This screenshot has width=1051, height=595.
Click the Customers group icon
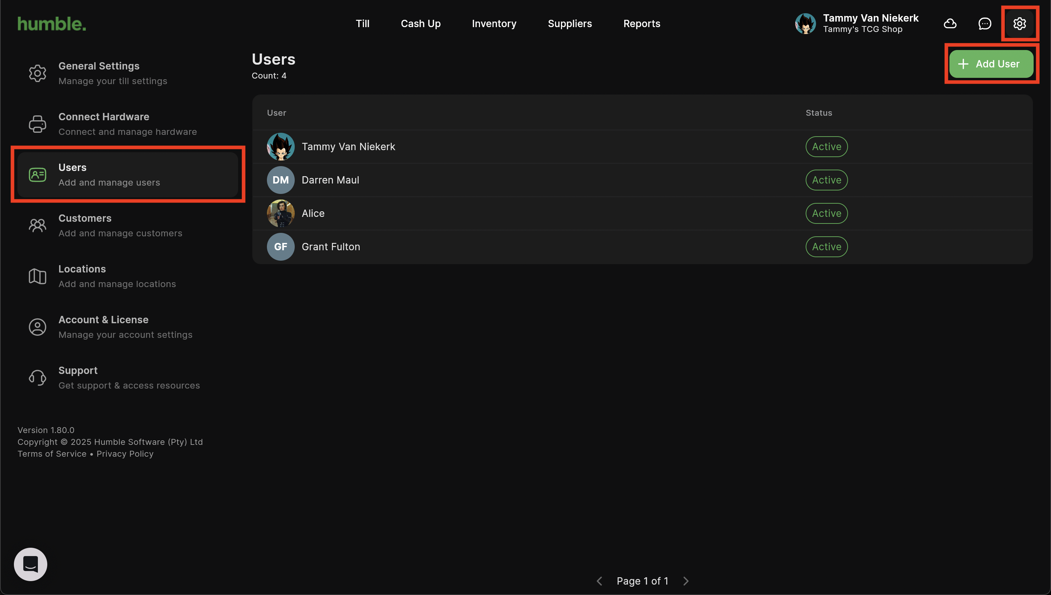(37, 225)
